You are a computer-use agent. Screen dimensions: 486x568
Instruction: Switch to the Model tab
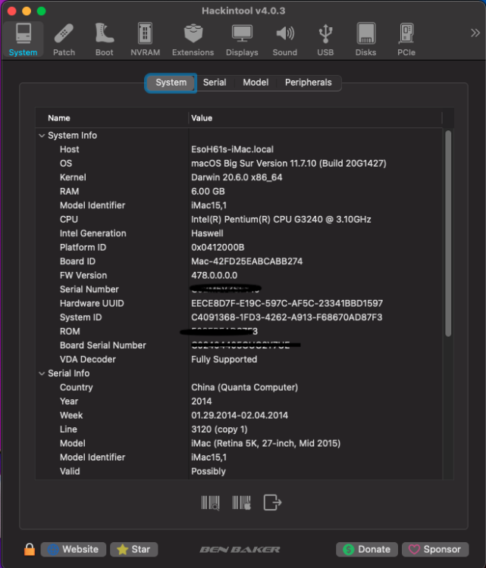[x=256, y=83]
